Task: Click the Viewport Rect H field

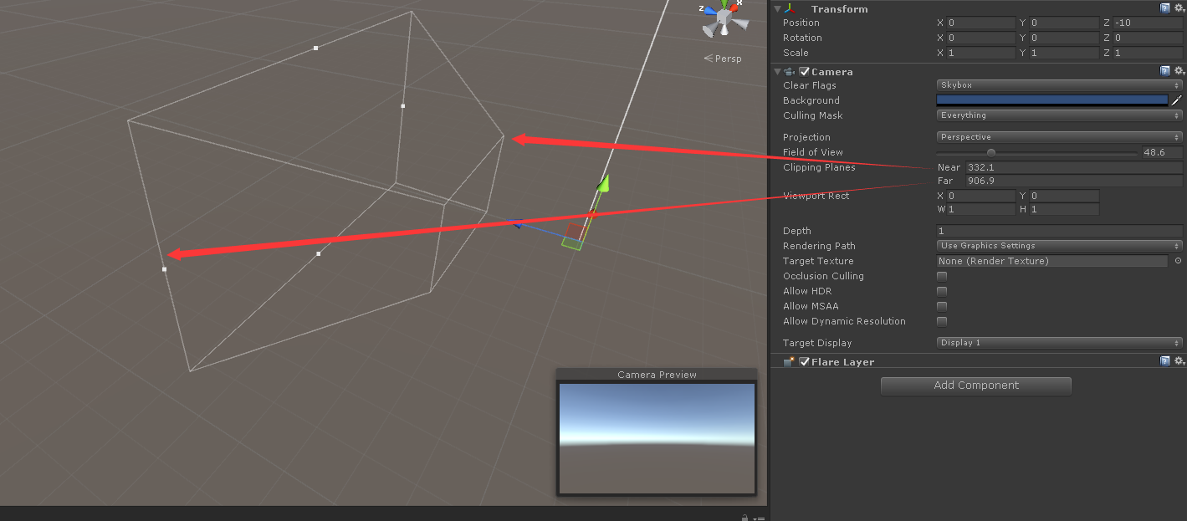Action: [1064, 209]
